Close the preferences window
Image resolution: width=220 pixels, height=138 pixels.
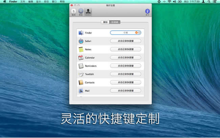click(x=72, y=5)
